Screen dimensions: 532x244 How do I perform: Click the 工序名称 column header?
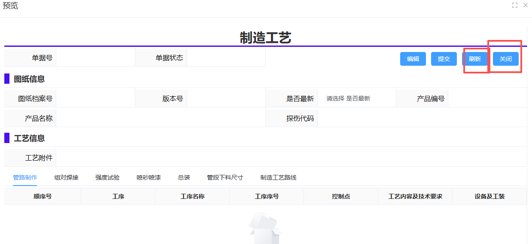point(192,196)
